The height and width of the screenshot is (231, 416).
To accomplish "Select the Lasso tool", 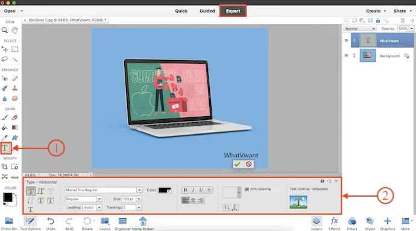I will 4,59.
